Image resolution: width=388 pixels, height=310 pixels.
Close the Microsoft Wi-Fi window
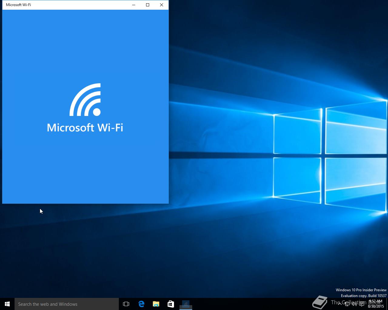tap(162, 5)
